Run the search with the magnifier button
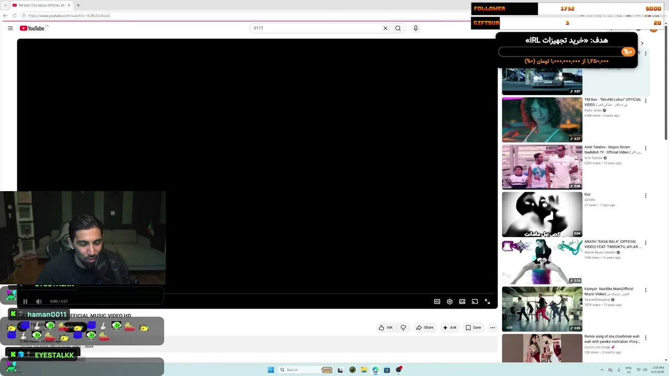 [398, 28]
